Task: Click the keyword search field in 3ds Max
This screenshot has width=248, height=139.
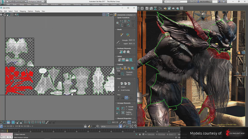Action: pos(176,1)
